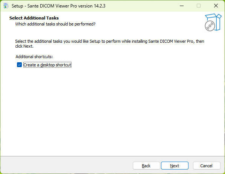The width and height of the screenshot is (225, 174).
Task: Click the empty white area of the wizard page
Action: [112, 111]
